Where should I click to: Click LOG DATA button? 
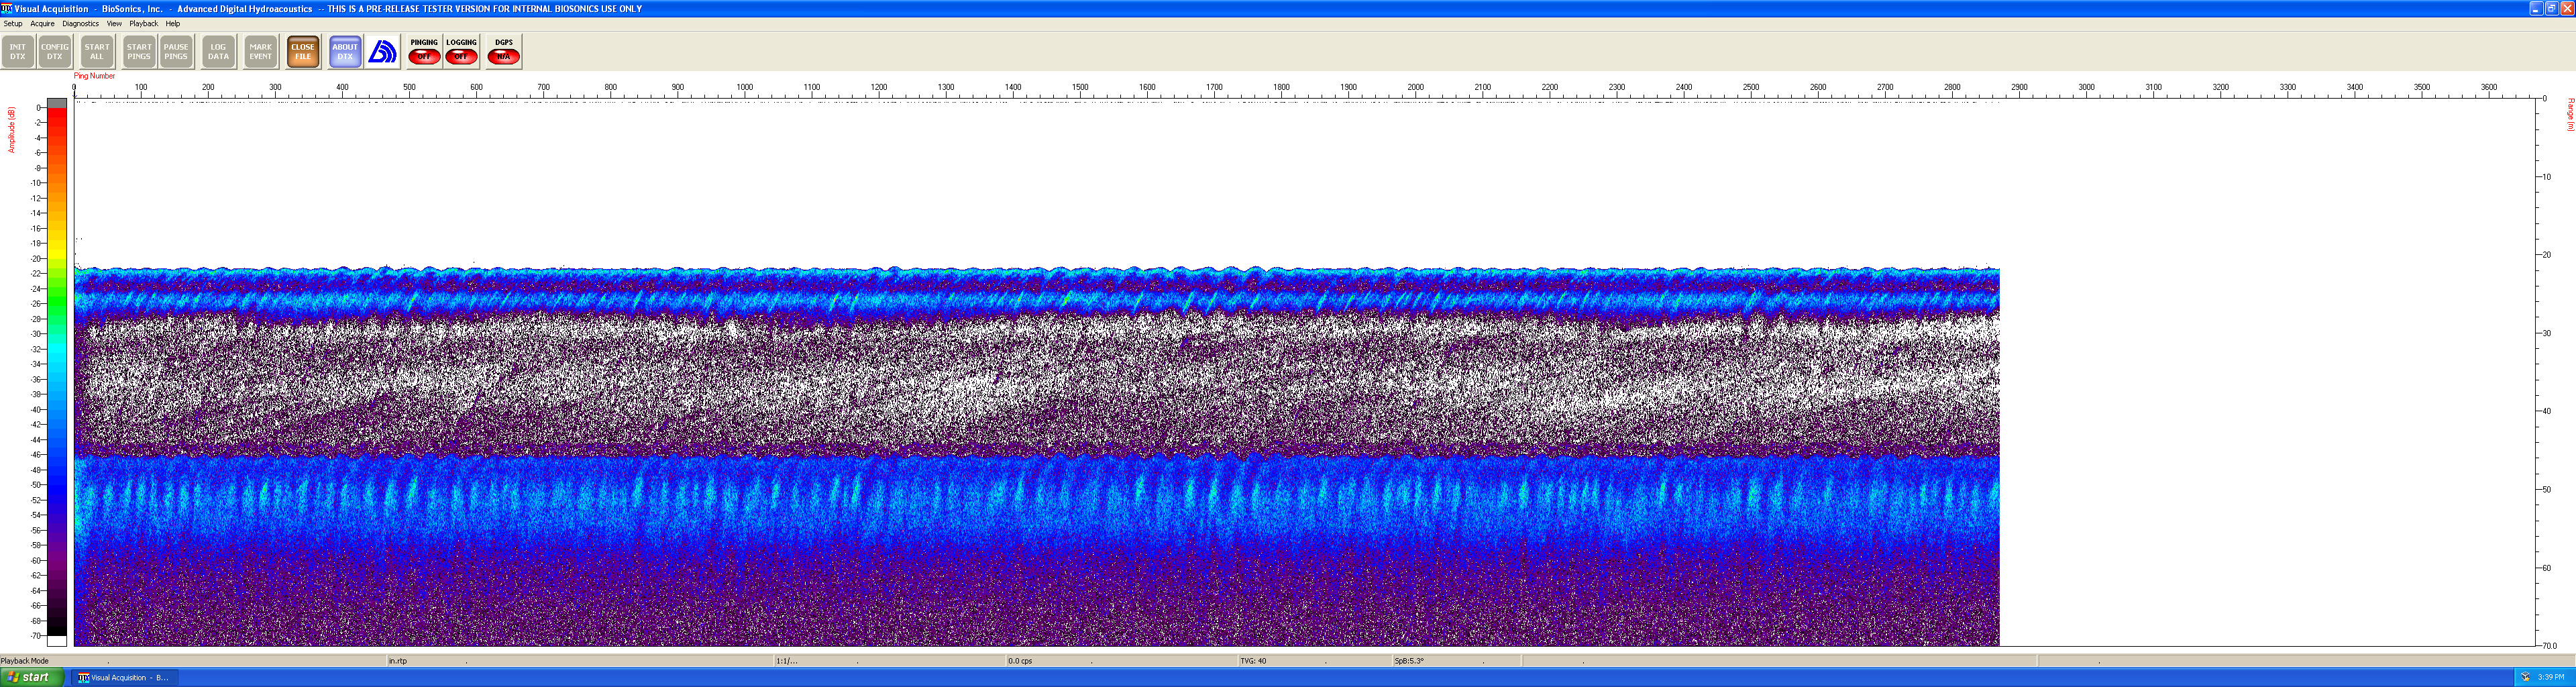[x=218, y=51]
